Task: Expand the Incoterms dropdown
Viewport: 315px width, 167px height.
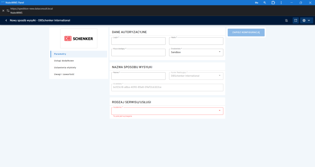Action: click(x=167, y=111)
